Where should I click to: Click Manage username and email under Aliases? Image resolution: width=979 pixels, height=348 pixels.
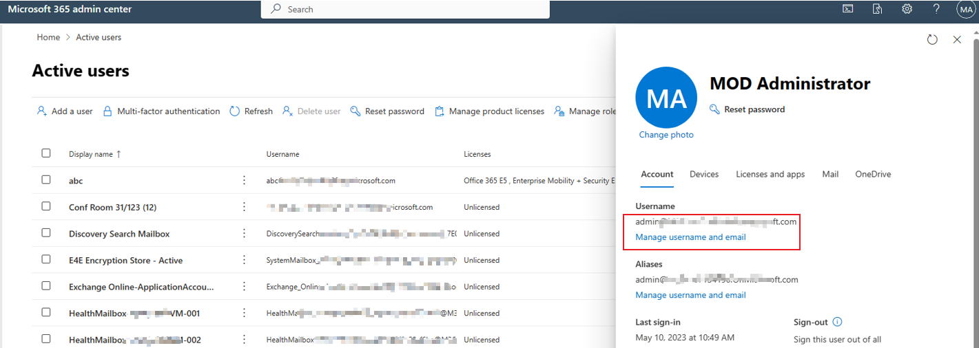point(690,295)
